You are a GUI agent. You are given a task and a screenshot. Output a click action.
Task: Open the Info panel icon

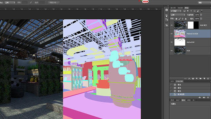(x=166, y=10)
